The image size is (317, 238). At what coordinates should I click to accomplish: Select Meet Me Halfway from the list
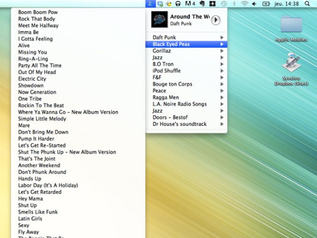78,25
